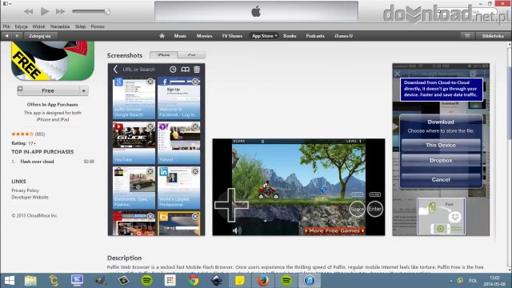This screenshot has height=288, width=512.
Task: Launch Google Chrome from the taskbar
Action: click(x=194, y=281)
